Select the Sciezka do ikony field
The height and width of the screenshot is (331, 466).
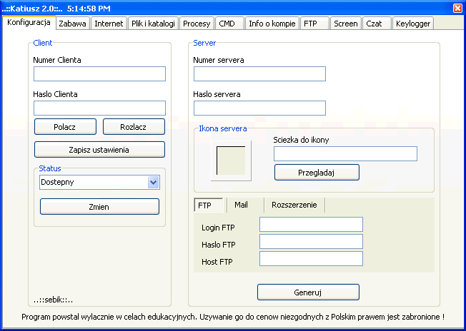pyautogui.click(x=345, y=153)
